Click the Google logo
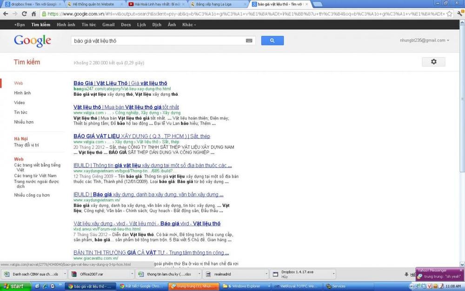The image size is (465, 291). (x=33, y=40)
